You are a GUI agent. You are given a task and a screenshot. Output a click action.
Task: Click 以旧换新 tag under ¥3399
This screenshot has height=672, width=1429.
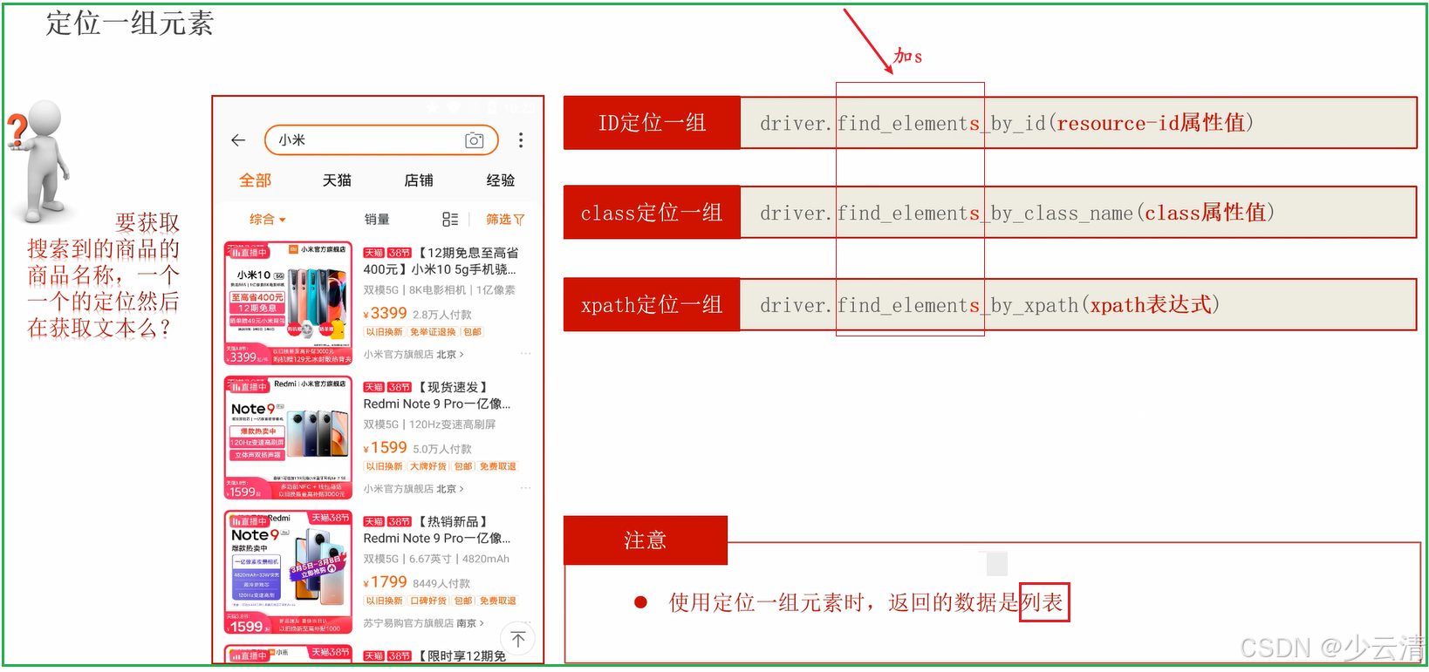click(384, 332)
